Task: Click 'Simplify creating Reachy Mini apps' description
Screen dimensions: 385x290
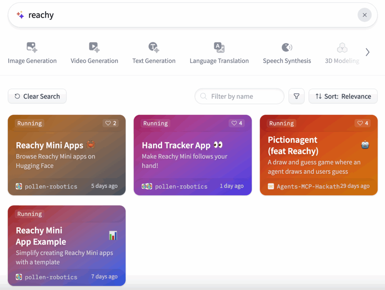Action: coord(65,257)
